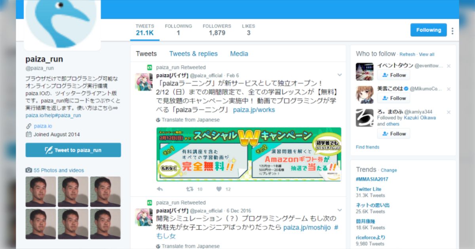Switch to the Media tab
The width and height of the screenshot is (475, 249).
point(239,53)
